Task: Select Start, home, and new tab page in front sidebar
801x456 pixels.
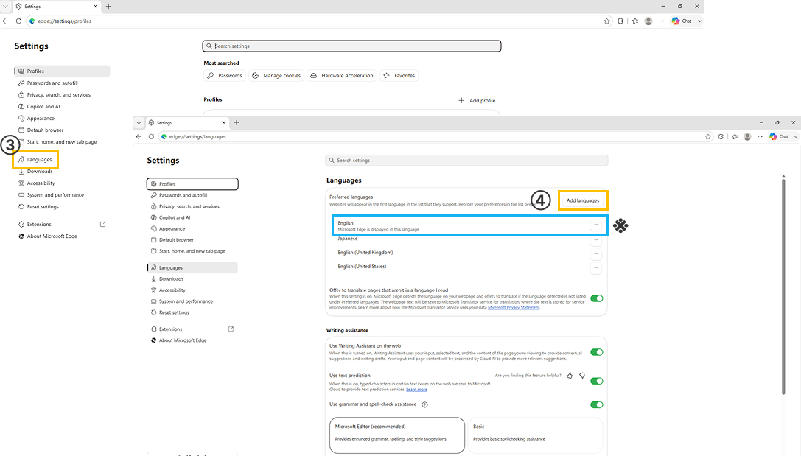Action: (192, 250)
